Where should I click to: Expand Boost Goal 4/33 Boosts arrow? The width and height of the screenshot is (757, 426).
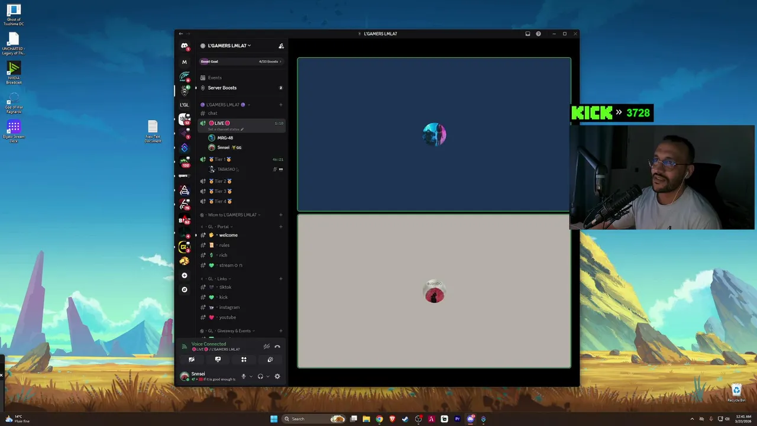280,62
